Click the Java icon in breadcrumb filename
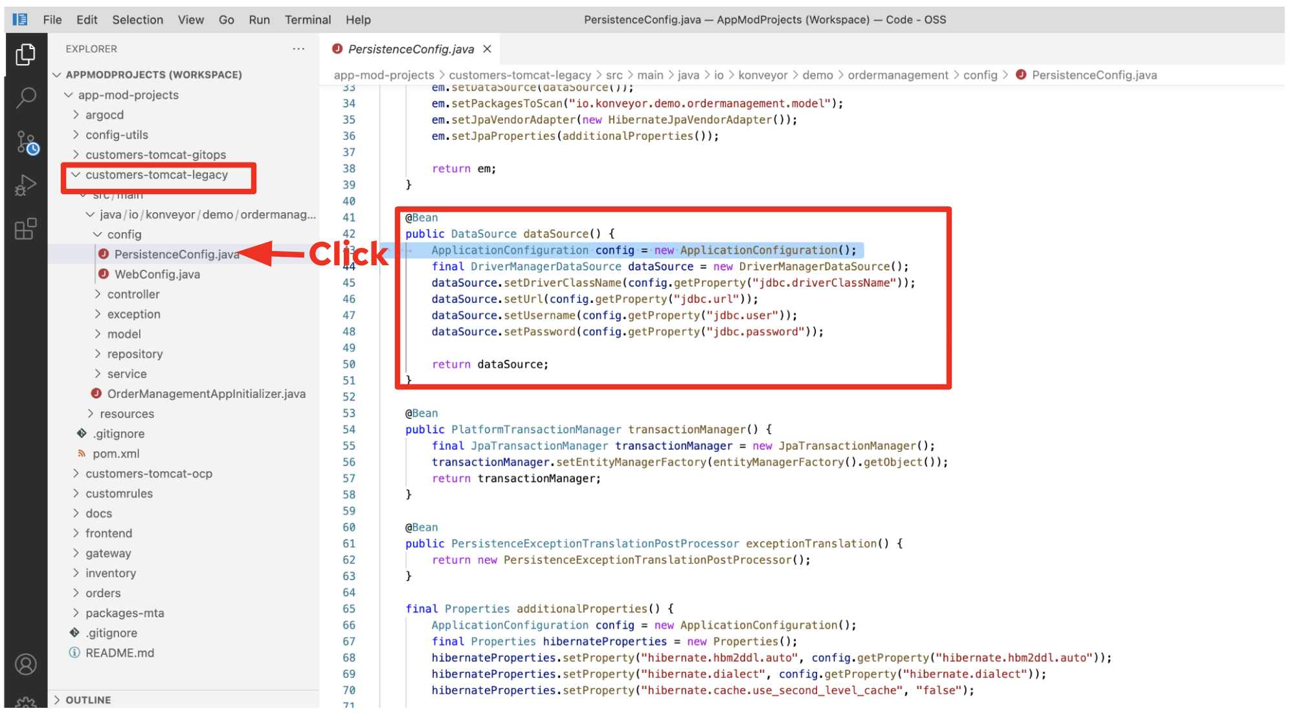 1021,75
